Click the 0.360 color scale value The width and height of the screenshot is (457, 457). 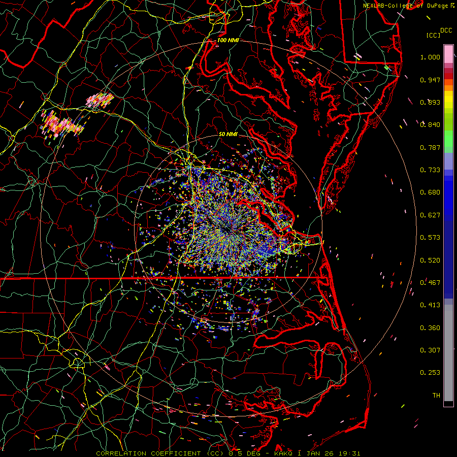(x=430, y=328)
